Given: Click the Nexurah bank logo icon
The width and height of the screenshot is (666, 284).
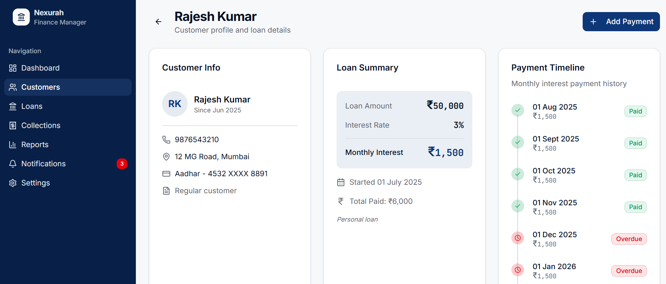Looking at the screenshot, I should 21,17.
